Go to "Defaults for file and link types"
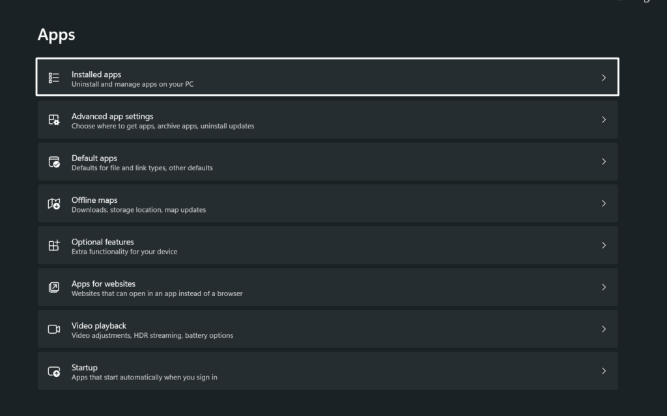667x416 pixels. click(142, 168)
